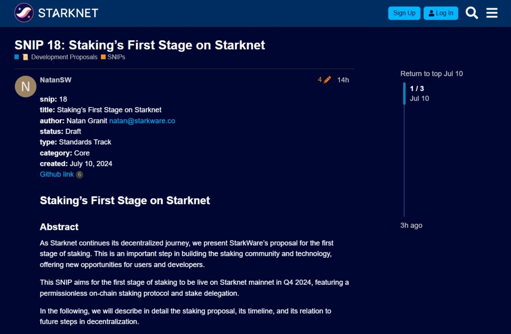The image size is (511, 334).
Task: Click the Log In button
Action: pyautogui.click(x=441, y=13)
